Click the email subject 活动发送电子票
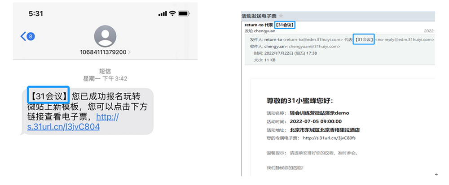The width and height of the screenshot is (449, 185). [259, 16]
